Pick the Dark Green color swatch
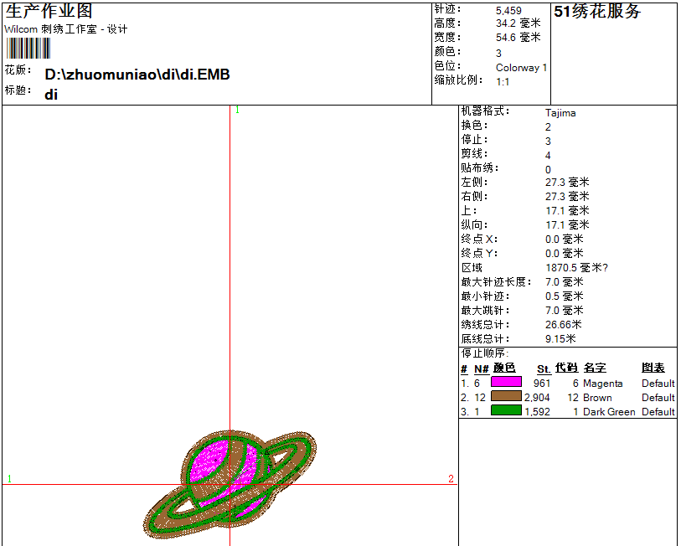 tap(506, 411)
